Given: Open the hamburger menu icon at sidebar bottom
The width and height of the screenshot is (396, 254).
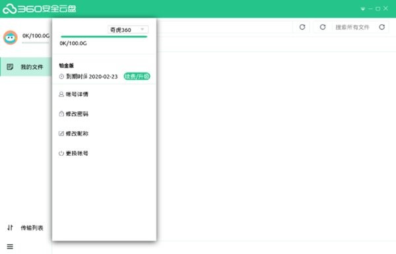Looking at the screenshot, I should [10, 247].
